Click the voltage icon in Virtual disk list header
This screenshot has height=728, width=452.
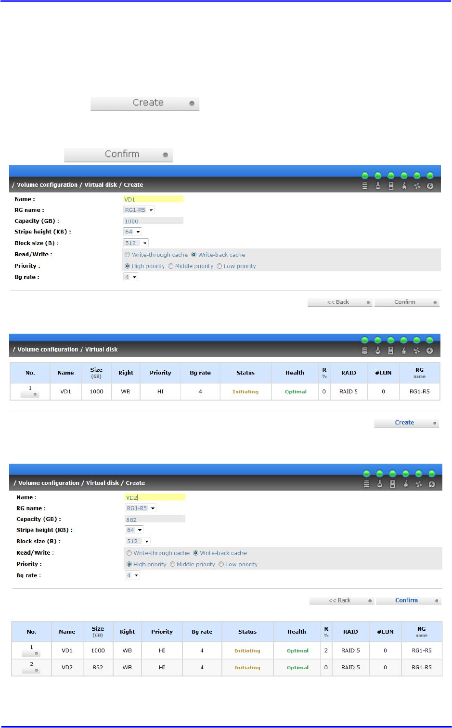pyautogui.click(x=390, y=351)
